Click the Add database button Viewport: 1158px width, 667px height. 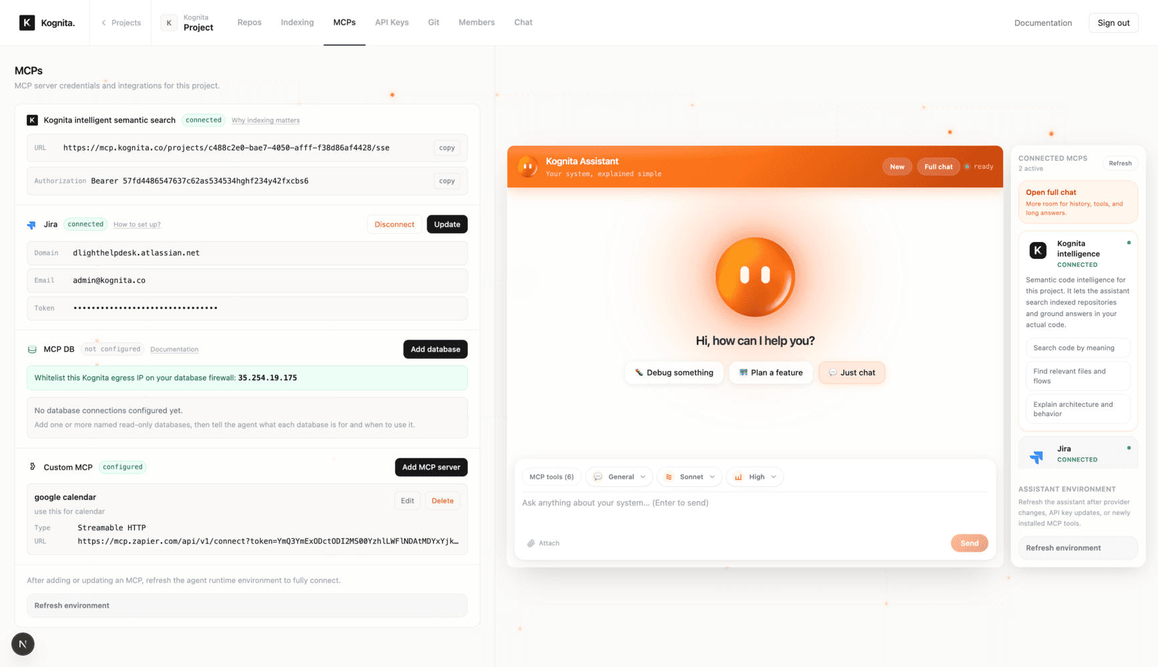click(435, 350)
